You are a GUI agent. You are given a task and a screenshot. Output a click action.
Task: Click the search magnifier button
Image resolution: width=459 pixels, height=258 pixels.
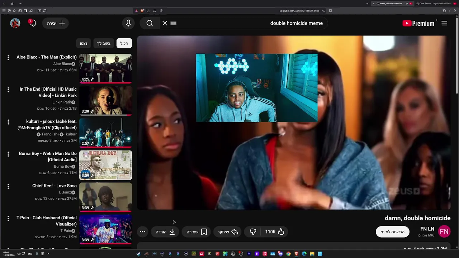[x=150, y=23]
